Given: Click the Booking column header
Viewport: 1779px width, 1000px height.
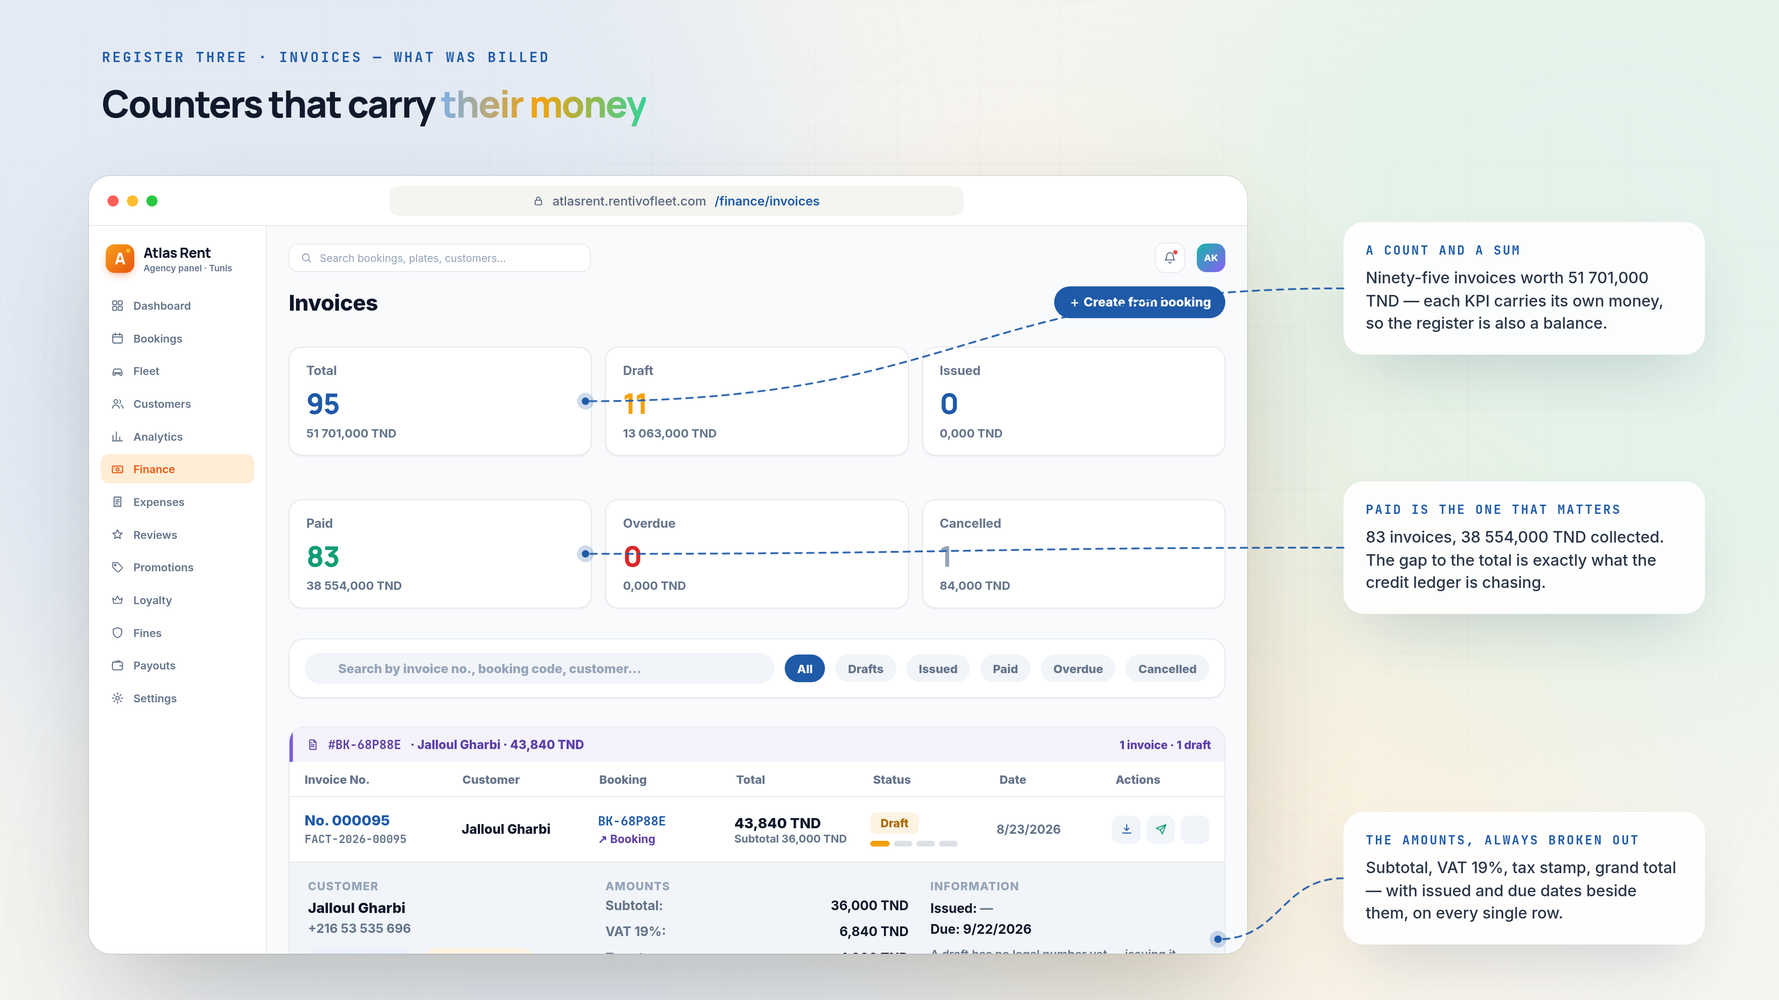Looking at the screenshot, I should click(x=622, y=780).
